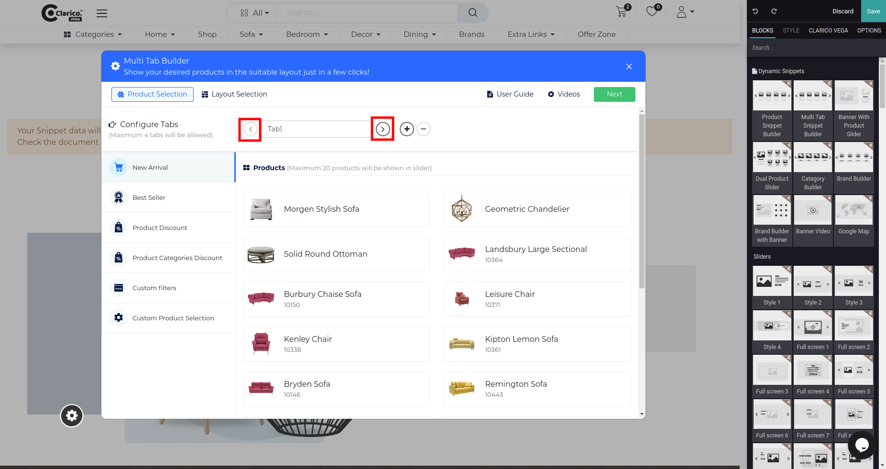
Task: Click the add tab plus icon
Action: pyautogui.click(x=407, y=129)
